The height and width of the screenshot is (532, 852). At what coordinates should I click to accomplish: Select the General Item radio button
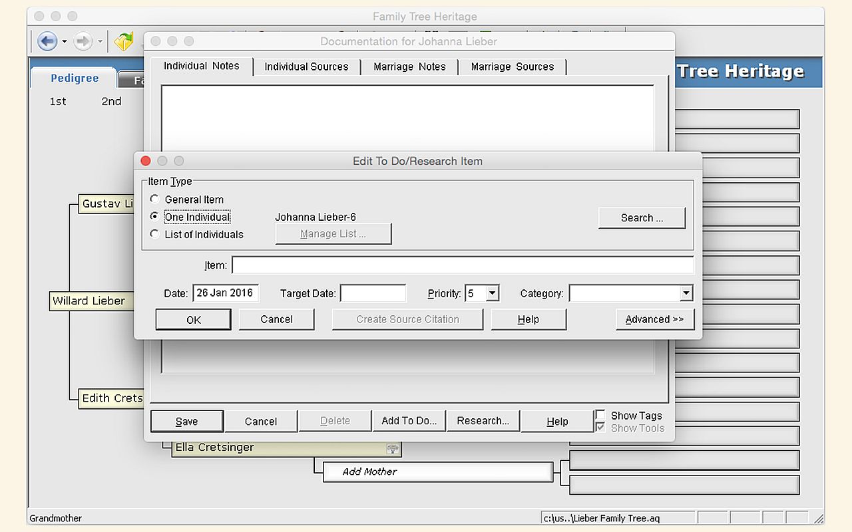[155, 199]
